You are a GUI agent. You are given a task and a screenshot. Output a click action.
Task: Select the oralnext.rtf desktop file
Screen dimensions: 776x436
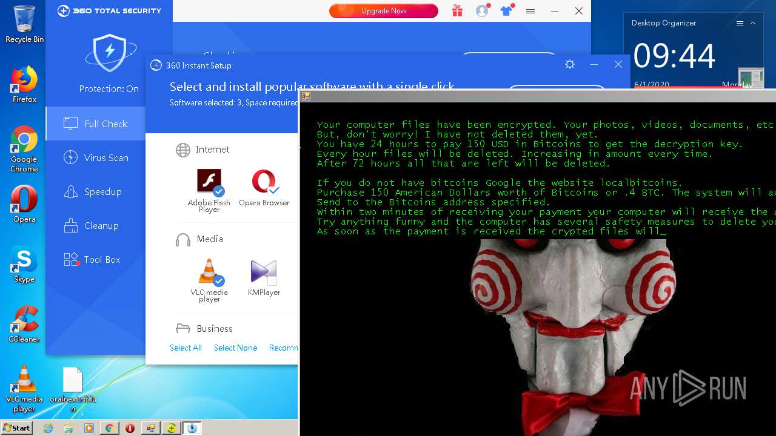(x=73, y=389)
